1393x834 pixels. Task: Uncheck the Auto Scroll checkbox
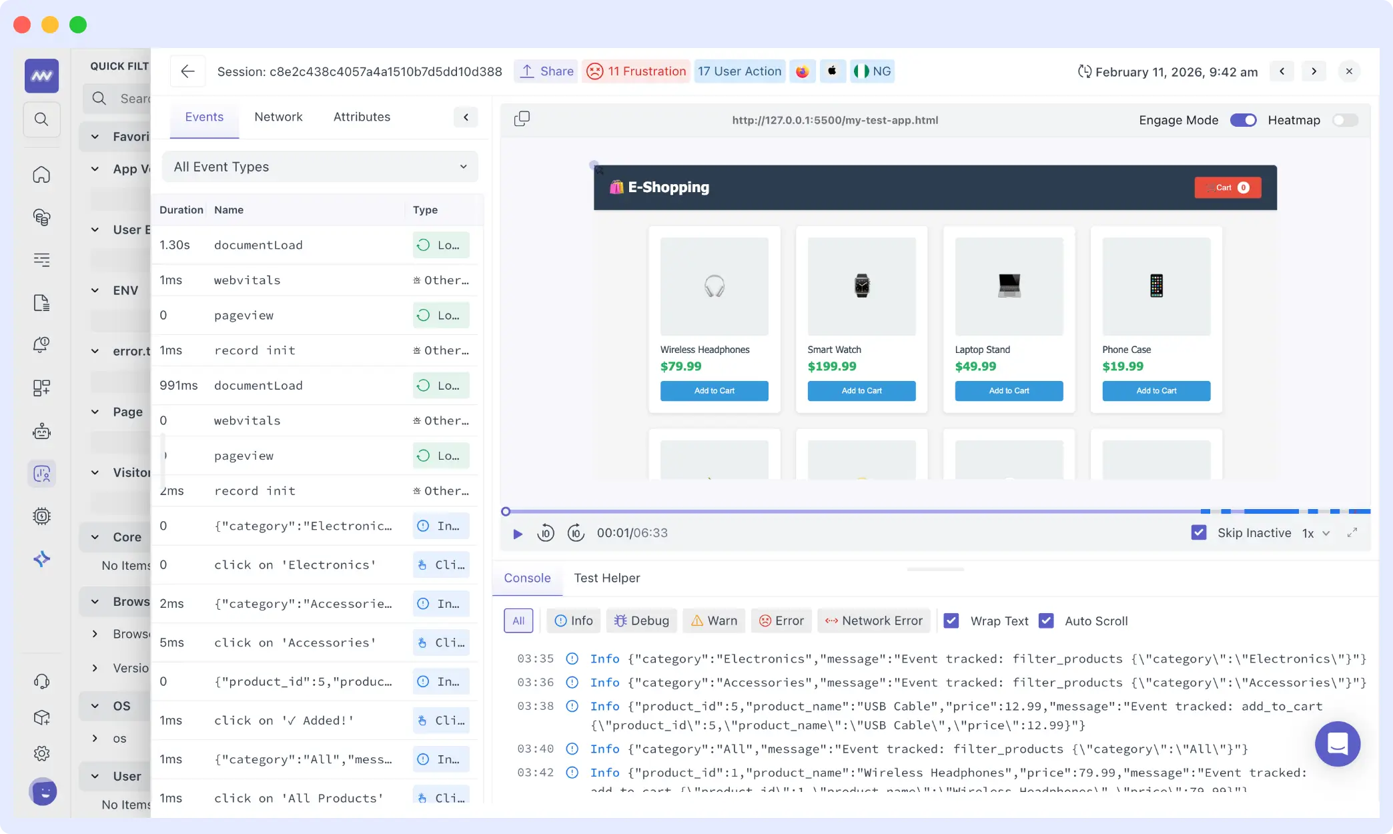1046,620
